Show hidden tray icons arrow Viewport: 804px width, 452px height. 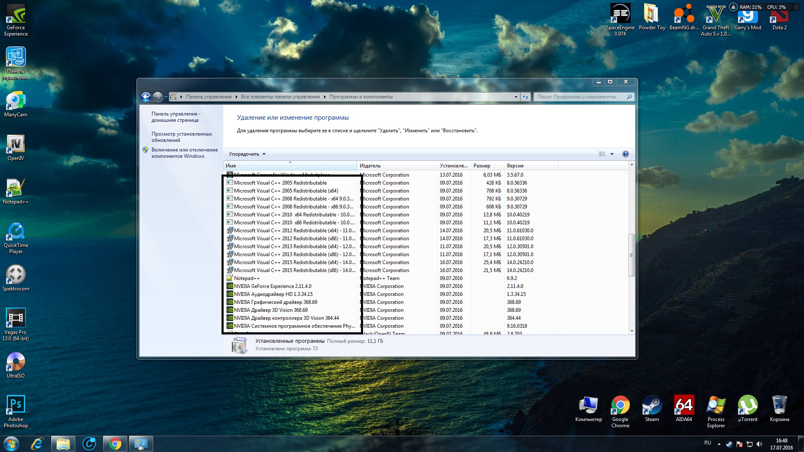point(719,444)
